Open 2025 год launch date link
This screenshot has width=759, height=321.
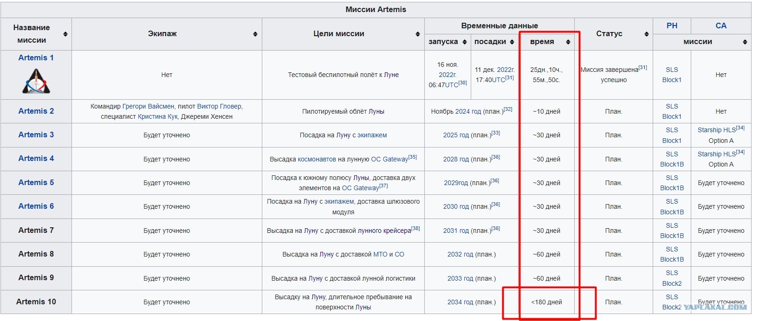point(456,135)
